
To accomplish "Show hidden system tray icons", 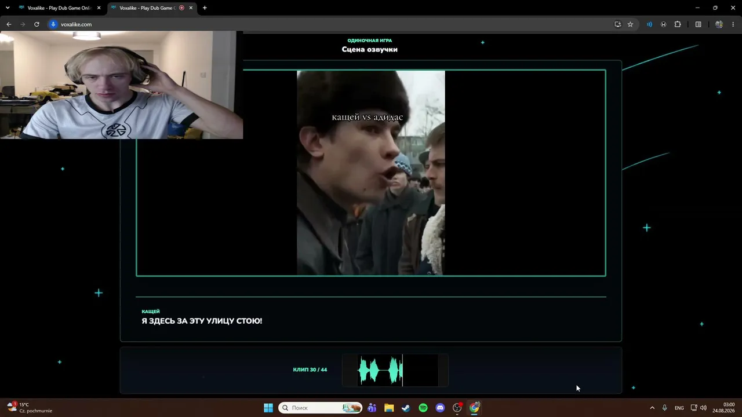I will 652,408.
